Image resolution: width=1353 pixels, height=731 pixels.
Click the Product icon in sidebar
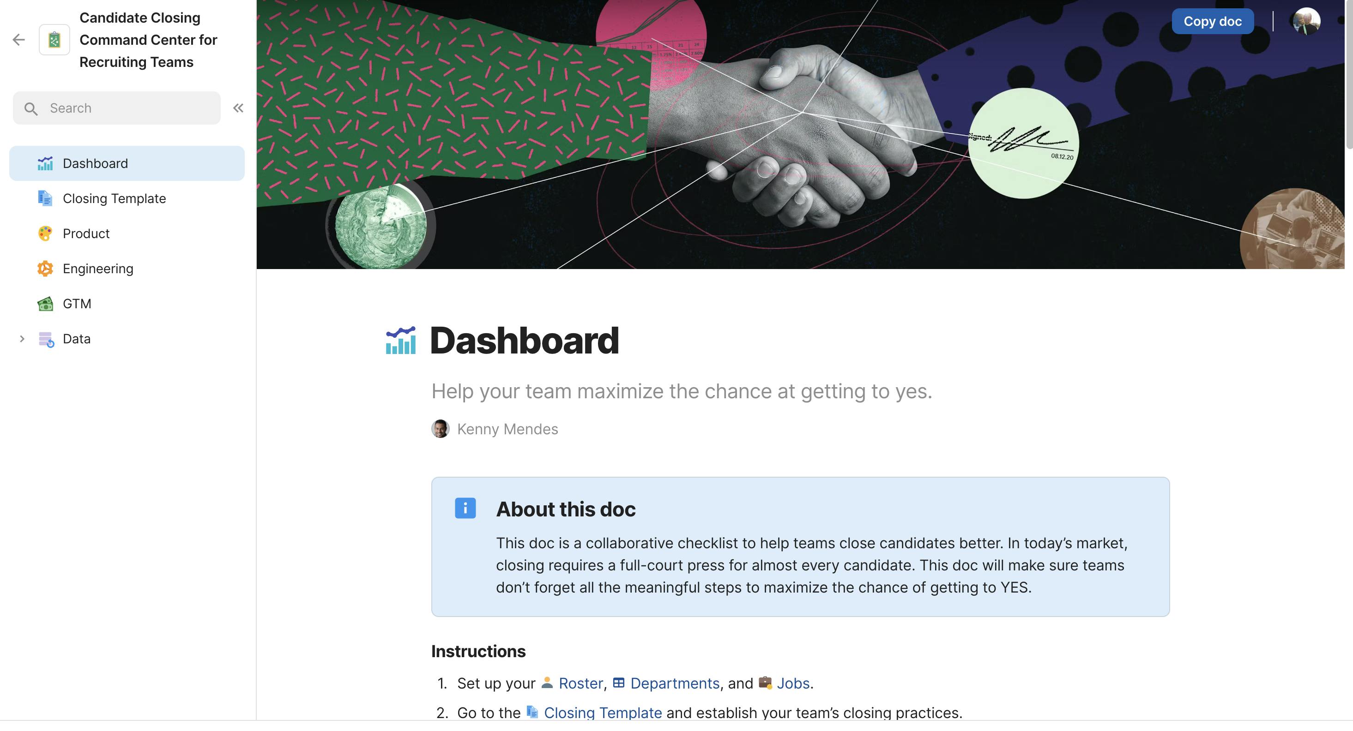[x=45, y=233]
